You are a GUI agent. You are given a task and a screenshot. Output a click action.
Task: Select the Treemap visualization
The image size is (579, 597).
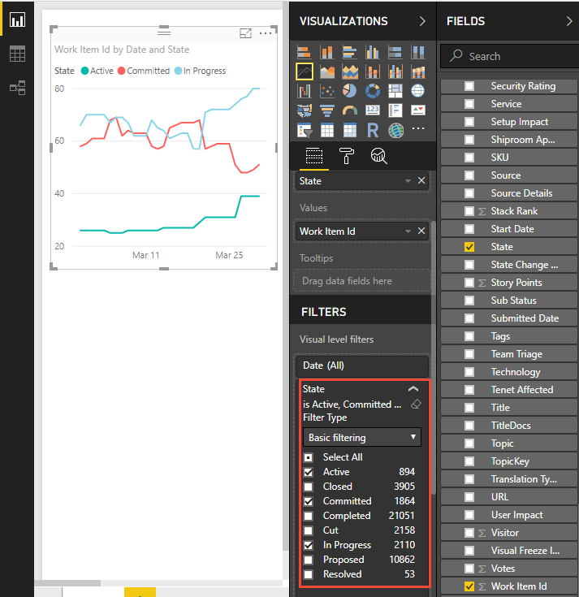tap(395, 91)
